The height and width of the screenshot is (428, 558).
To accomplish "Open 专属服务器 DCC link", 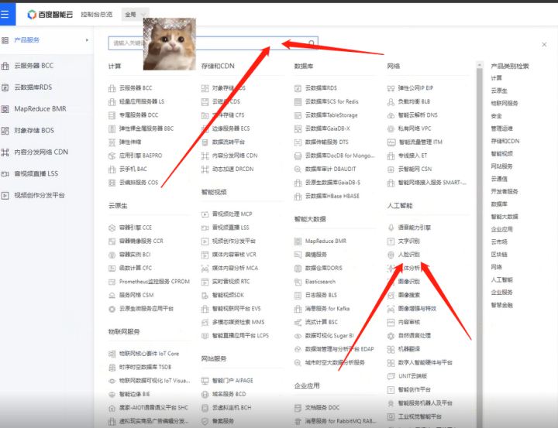I will click(139, 115).
